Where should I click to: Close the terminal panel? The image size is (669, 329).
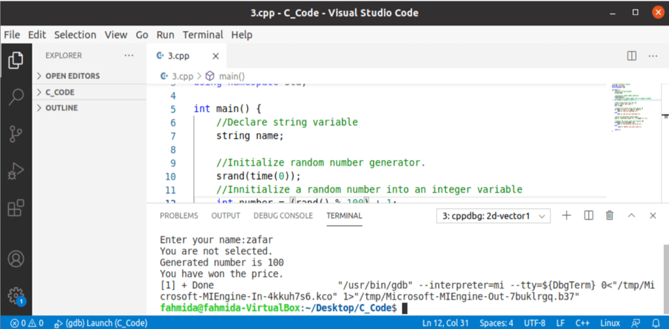(x=653, y=216)
